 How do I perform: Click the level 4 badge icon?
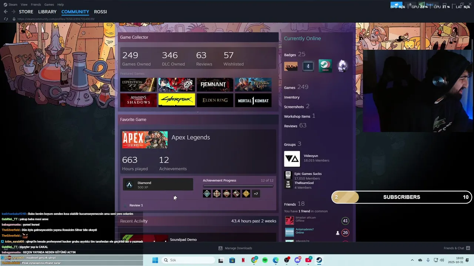coord(308,66)
